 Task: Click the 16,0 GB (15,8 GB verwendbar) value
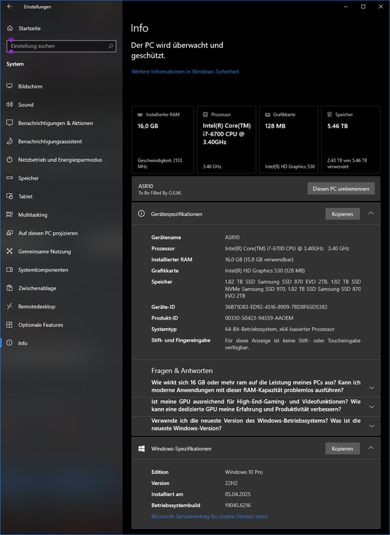(259, 259)
